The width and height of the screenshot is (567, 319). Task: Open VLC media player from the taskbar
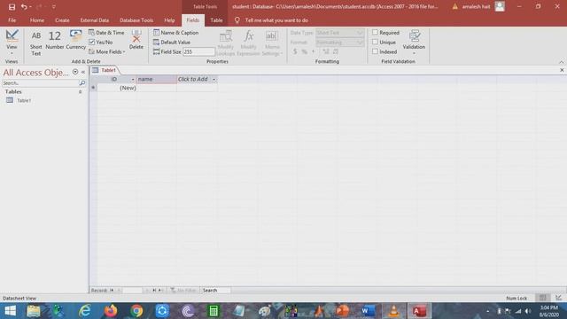point(393,311)
